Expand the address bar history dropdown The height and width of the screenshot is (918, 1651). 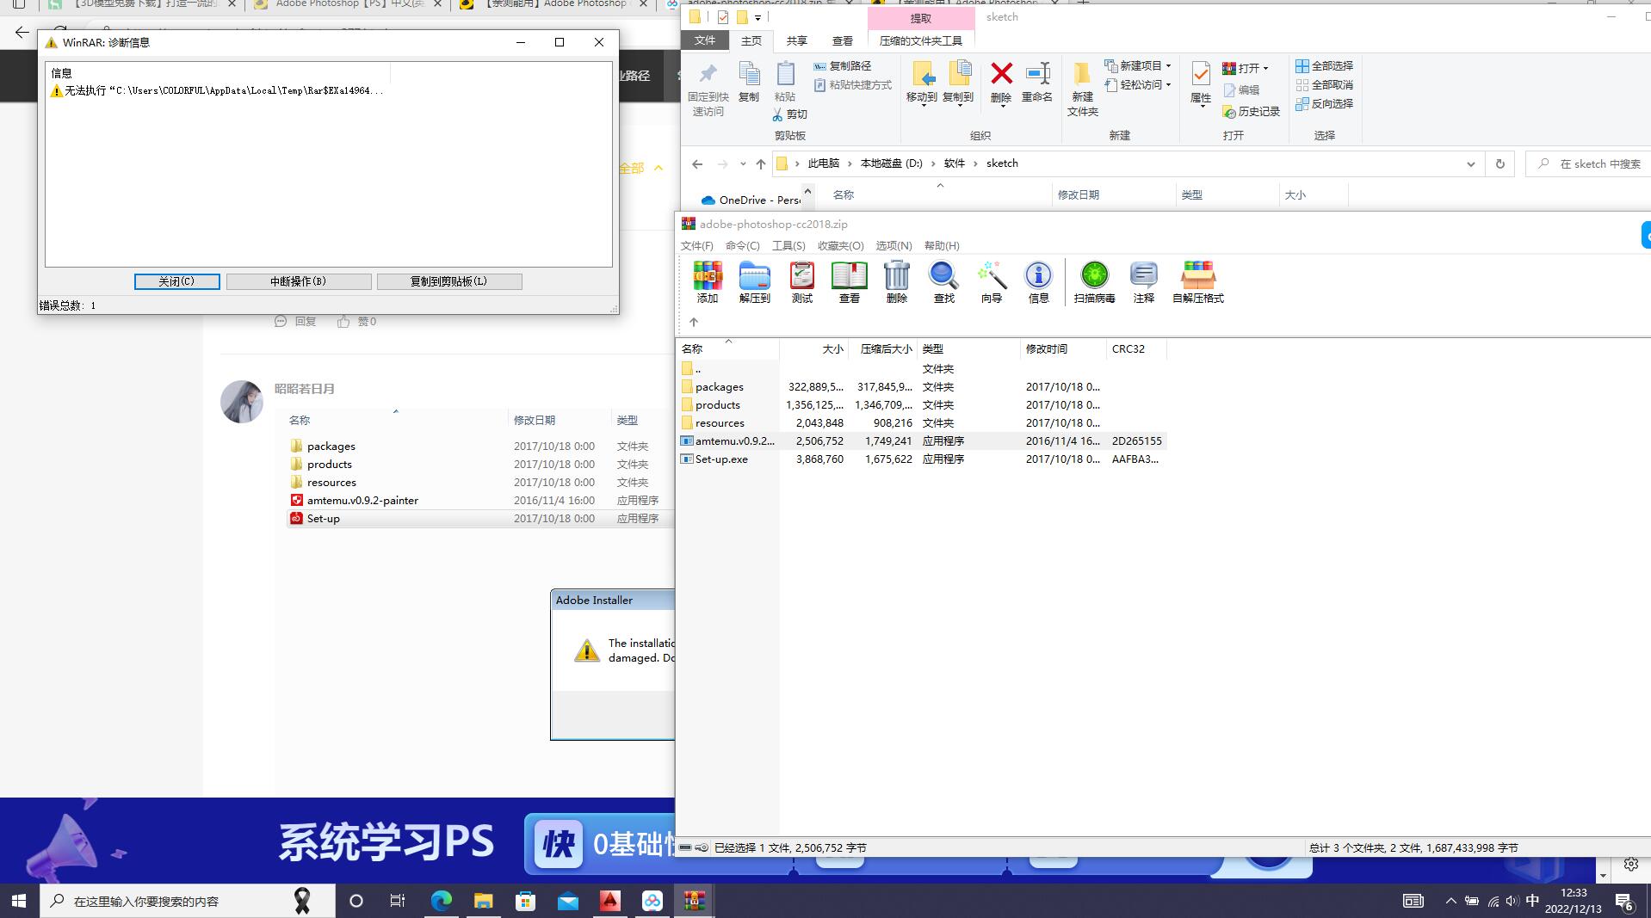coord(1470,163)
